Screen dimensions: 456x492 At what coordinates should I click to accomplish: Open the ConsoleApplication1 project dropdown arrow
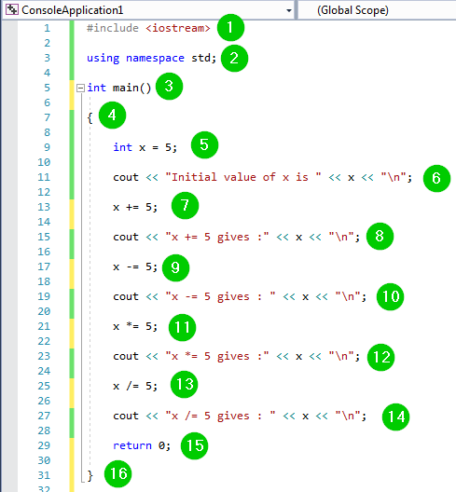pos(289,10)
